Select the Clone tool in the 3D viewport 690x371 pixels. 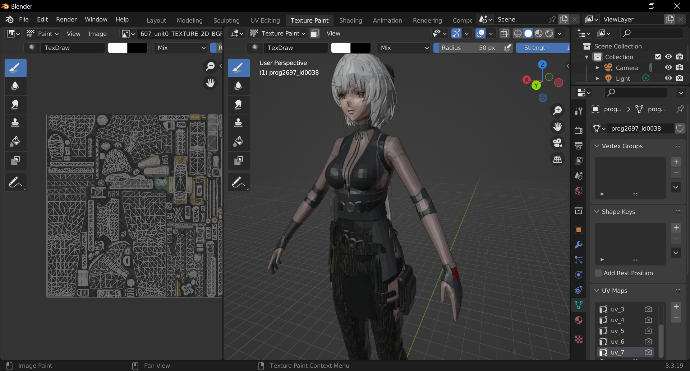239,123
